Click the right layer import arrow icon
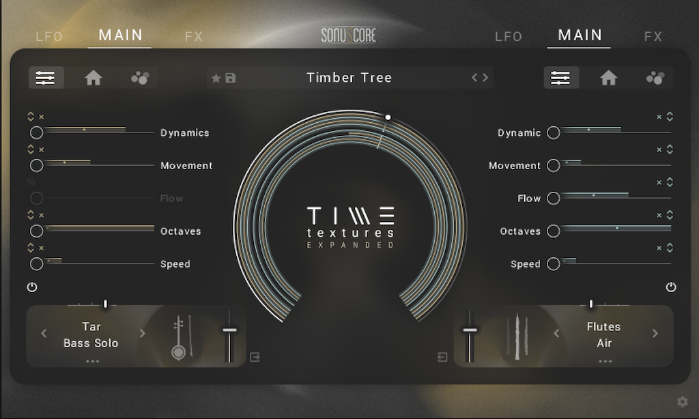Image resolution: width=699 pixels, height=419 pixels. (442, 357)
